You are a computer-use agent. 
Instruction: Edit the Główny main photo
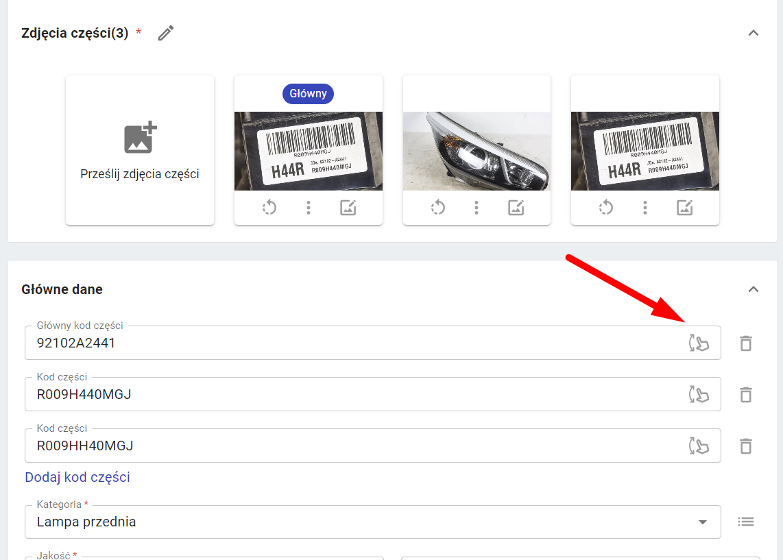pyautogui.click(x=348, y=207)
